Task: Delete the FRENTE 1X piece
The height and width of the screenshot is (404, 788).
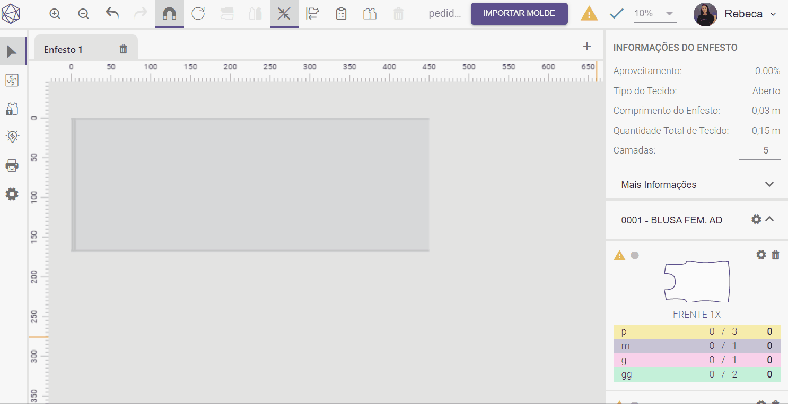Action: click(x=776, y=255)
